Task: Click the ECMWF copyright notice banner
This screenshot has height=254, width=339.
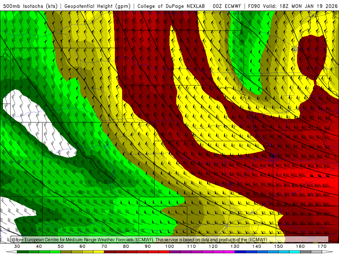Action: point(170,239)
